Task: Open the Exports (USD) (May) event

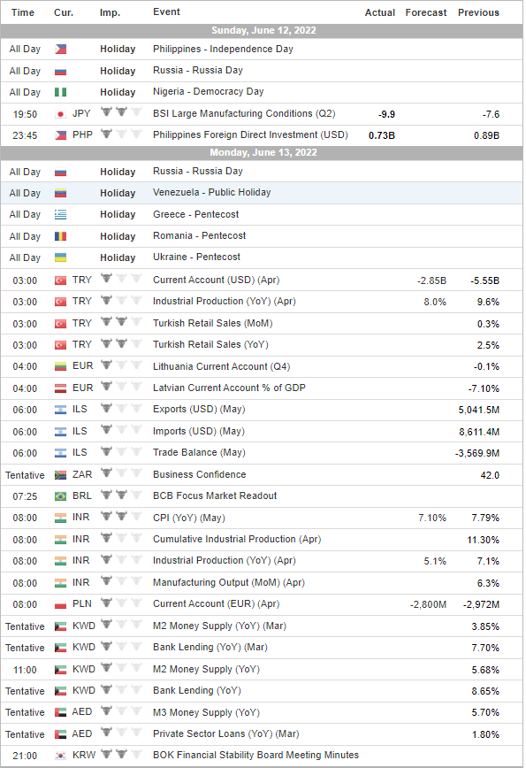Action: coord(199,410)
